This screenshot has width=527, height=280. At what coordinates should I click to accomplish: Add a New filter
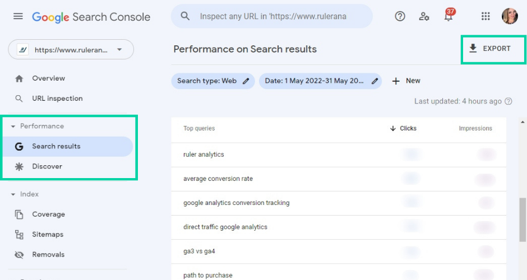click(406, 81)
